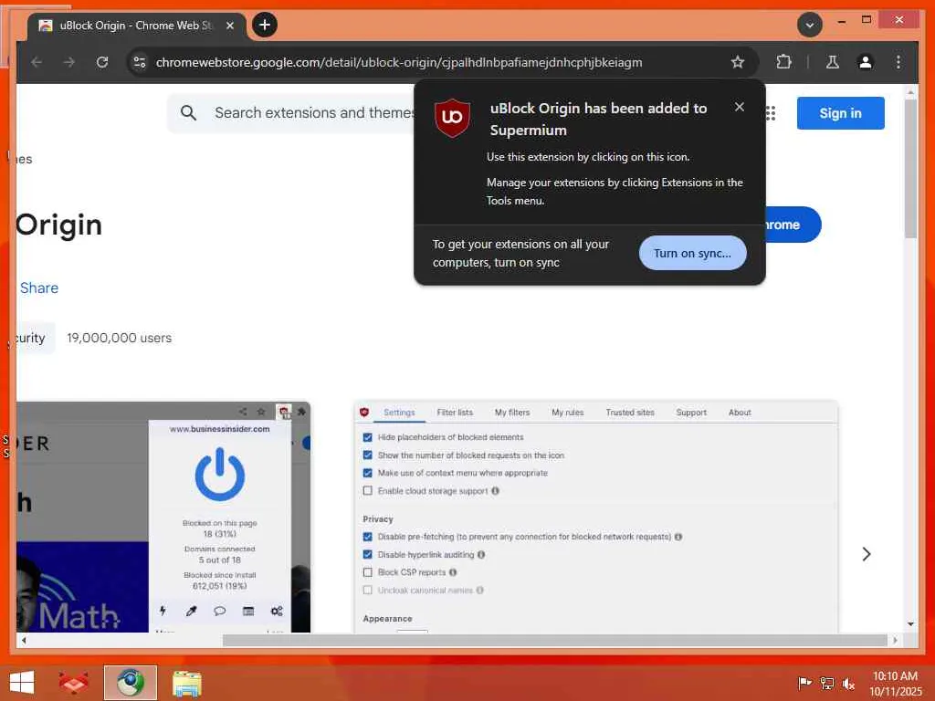Click the scroll left arrow
Image resolution: width=935 pixels, height=701 pixels.
point(24,640)
